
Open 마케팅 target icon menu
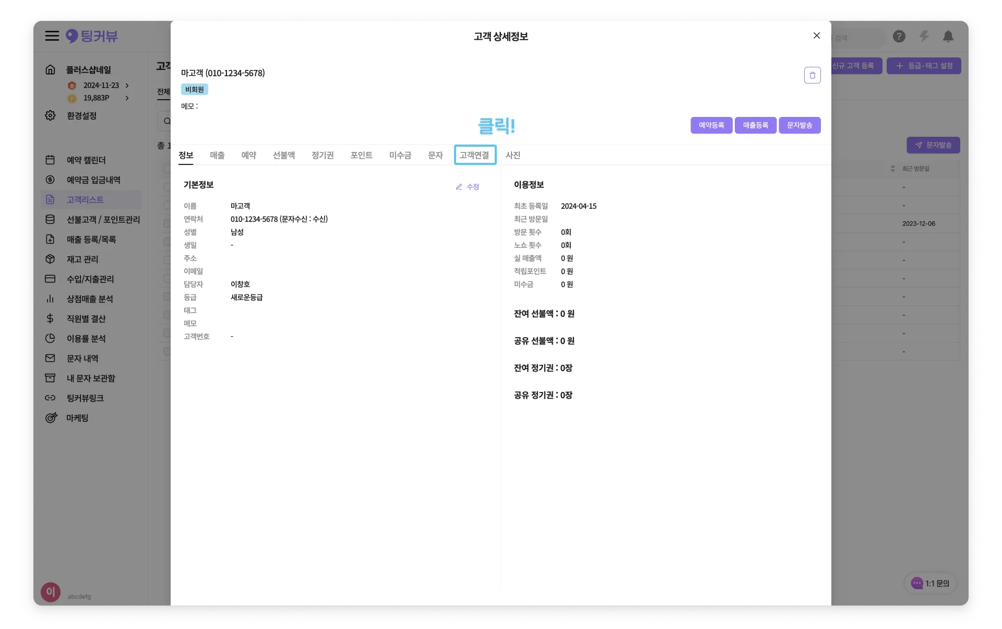pos(51,418)
